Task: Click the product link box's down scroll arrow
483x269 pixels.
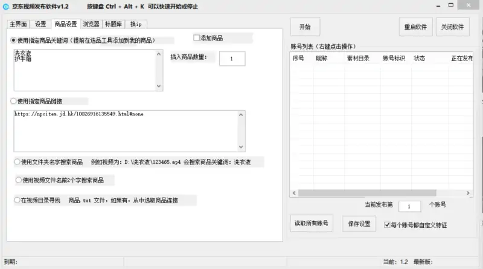Action: [241, 147]
